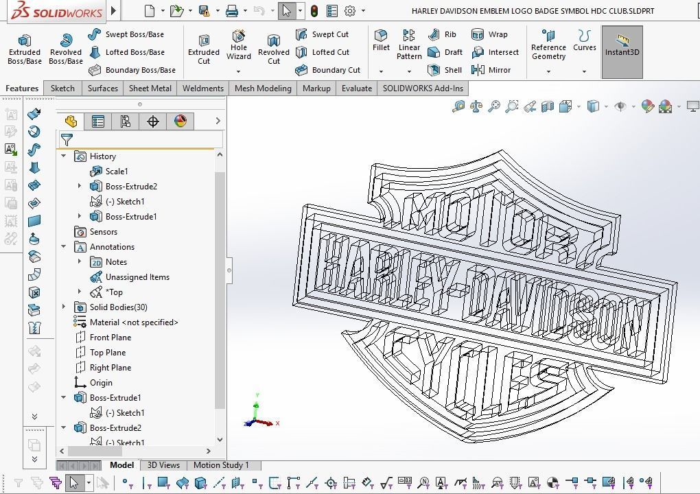The height and width of the screenshot is (494, 700).
Task: Open the Edit Appearance color icon
Action: point(647,106)
